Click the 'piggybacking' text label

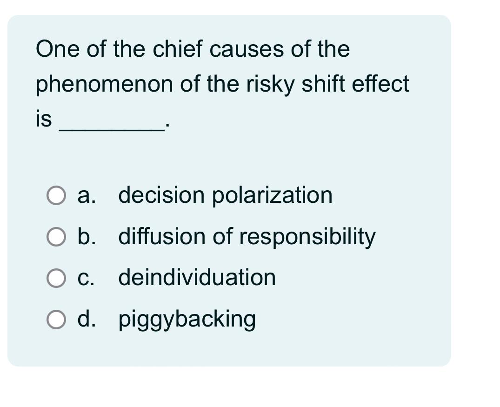[187, 319]
